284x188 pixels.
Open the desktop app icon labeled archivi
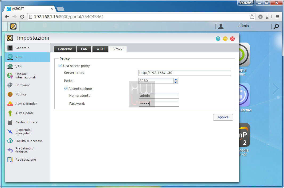pos(244,95)
